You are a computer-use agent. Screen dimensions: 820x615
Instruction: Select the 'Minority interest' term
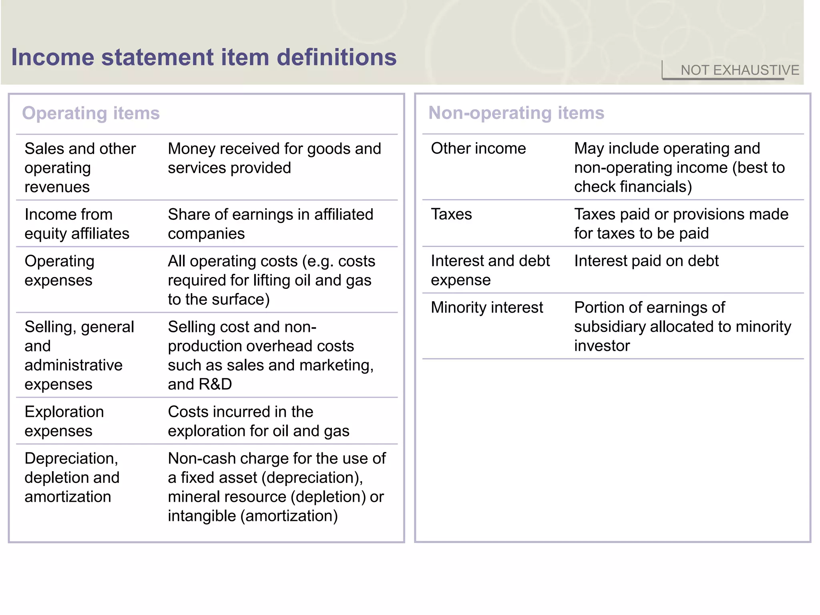[487, 307]
